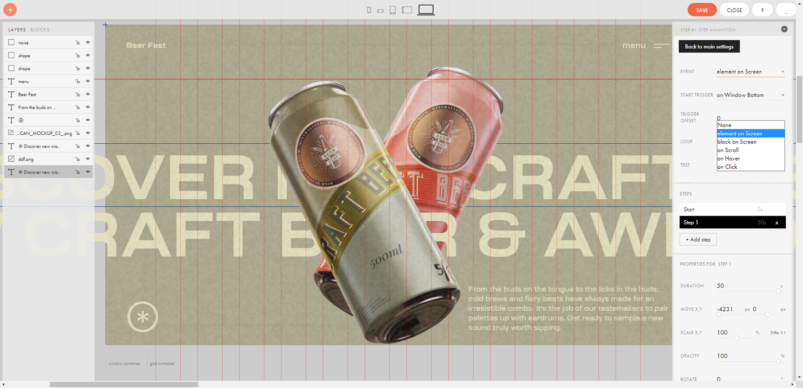The image size is (803, 388).
Task: Lock the Beer Fest layer
Action: click(77, 94)
